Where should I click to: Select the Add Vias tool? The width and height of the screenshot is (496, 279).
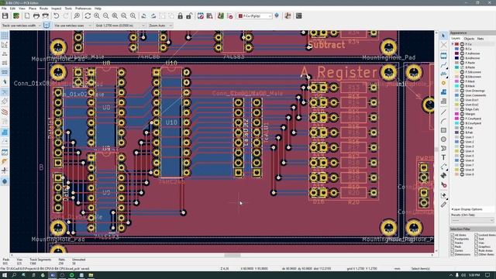[x=443, y=83]
